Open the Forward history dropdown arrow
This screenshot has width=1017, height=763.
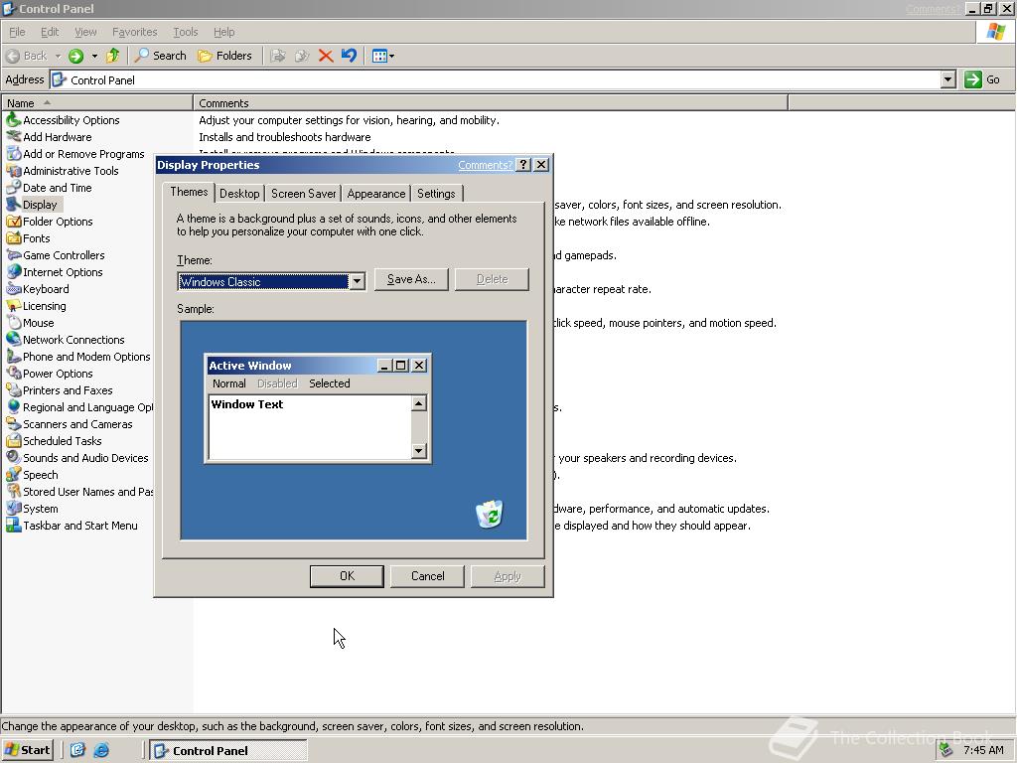pos(94,56)
